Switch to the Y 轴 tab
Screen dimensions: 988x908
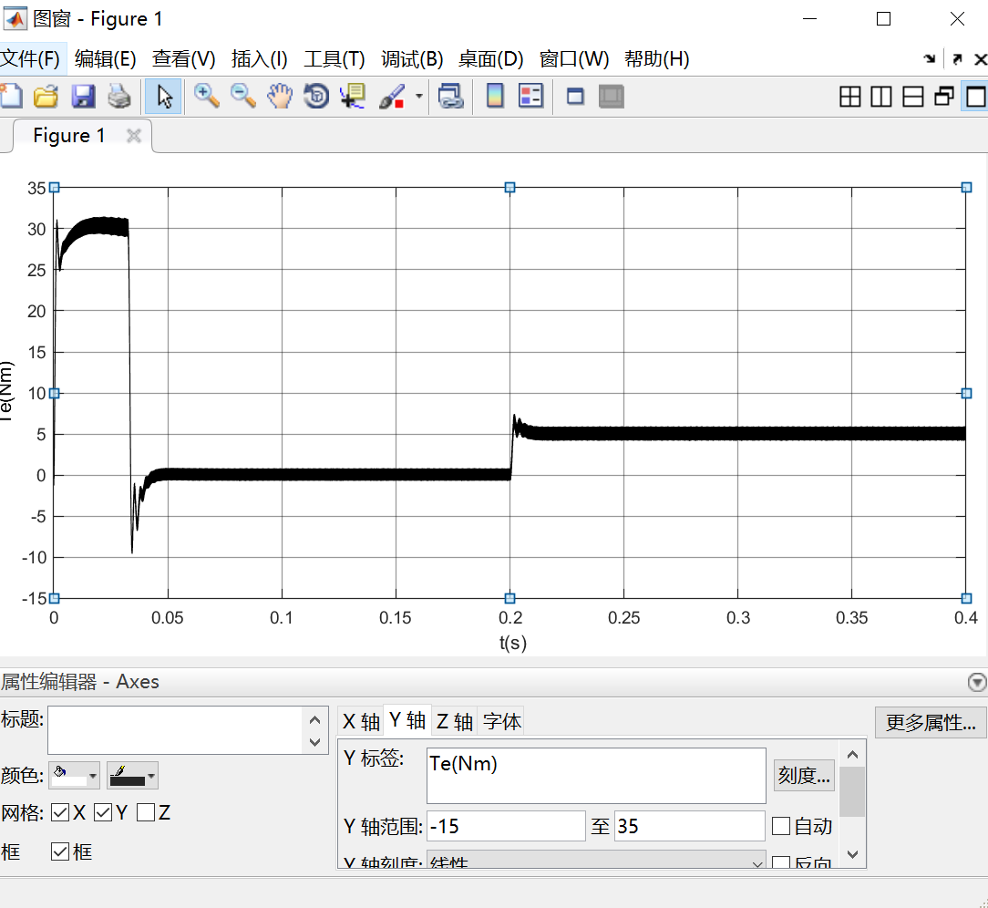407,720
